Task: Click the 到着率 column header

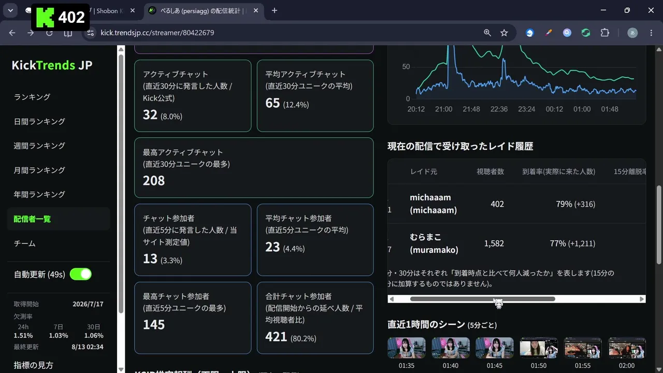Action: point(559,171)
